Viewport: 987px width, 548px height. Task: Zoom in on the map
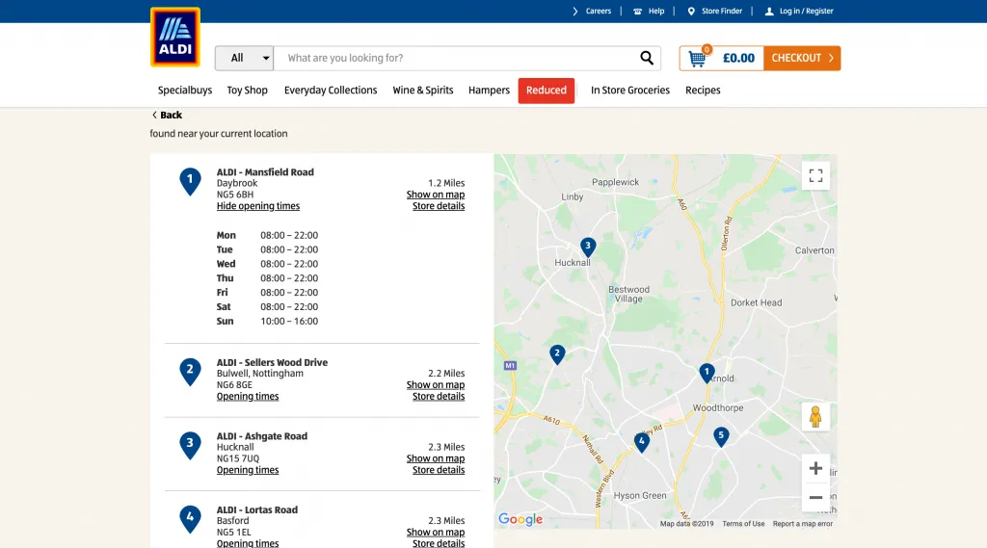(815, 468)
